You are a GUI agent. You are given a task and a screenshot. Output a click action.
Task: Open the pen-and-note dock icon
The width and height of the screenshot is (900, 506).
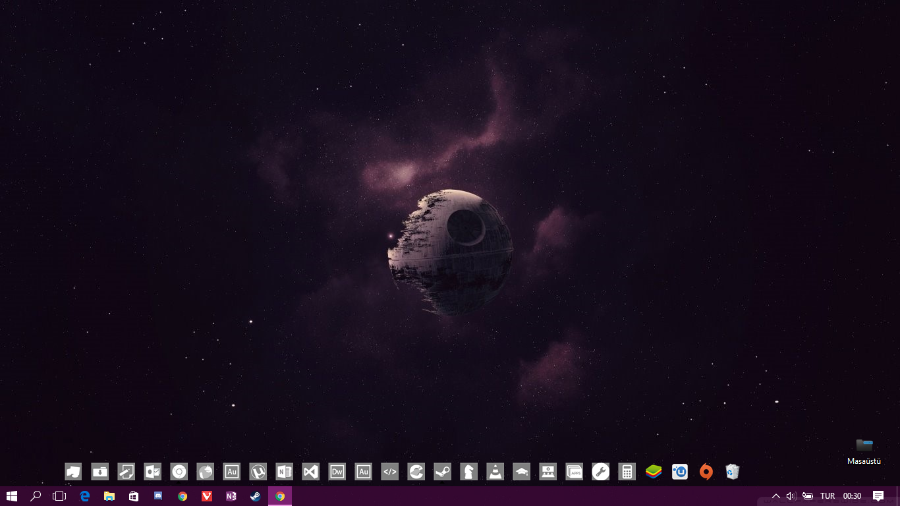point(126,471)
